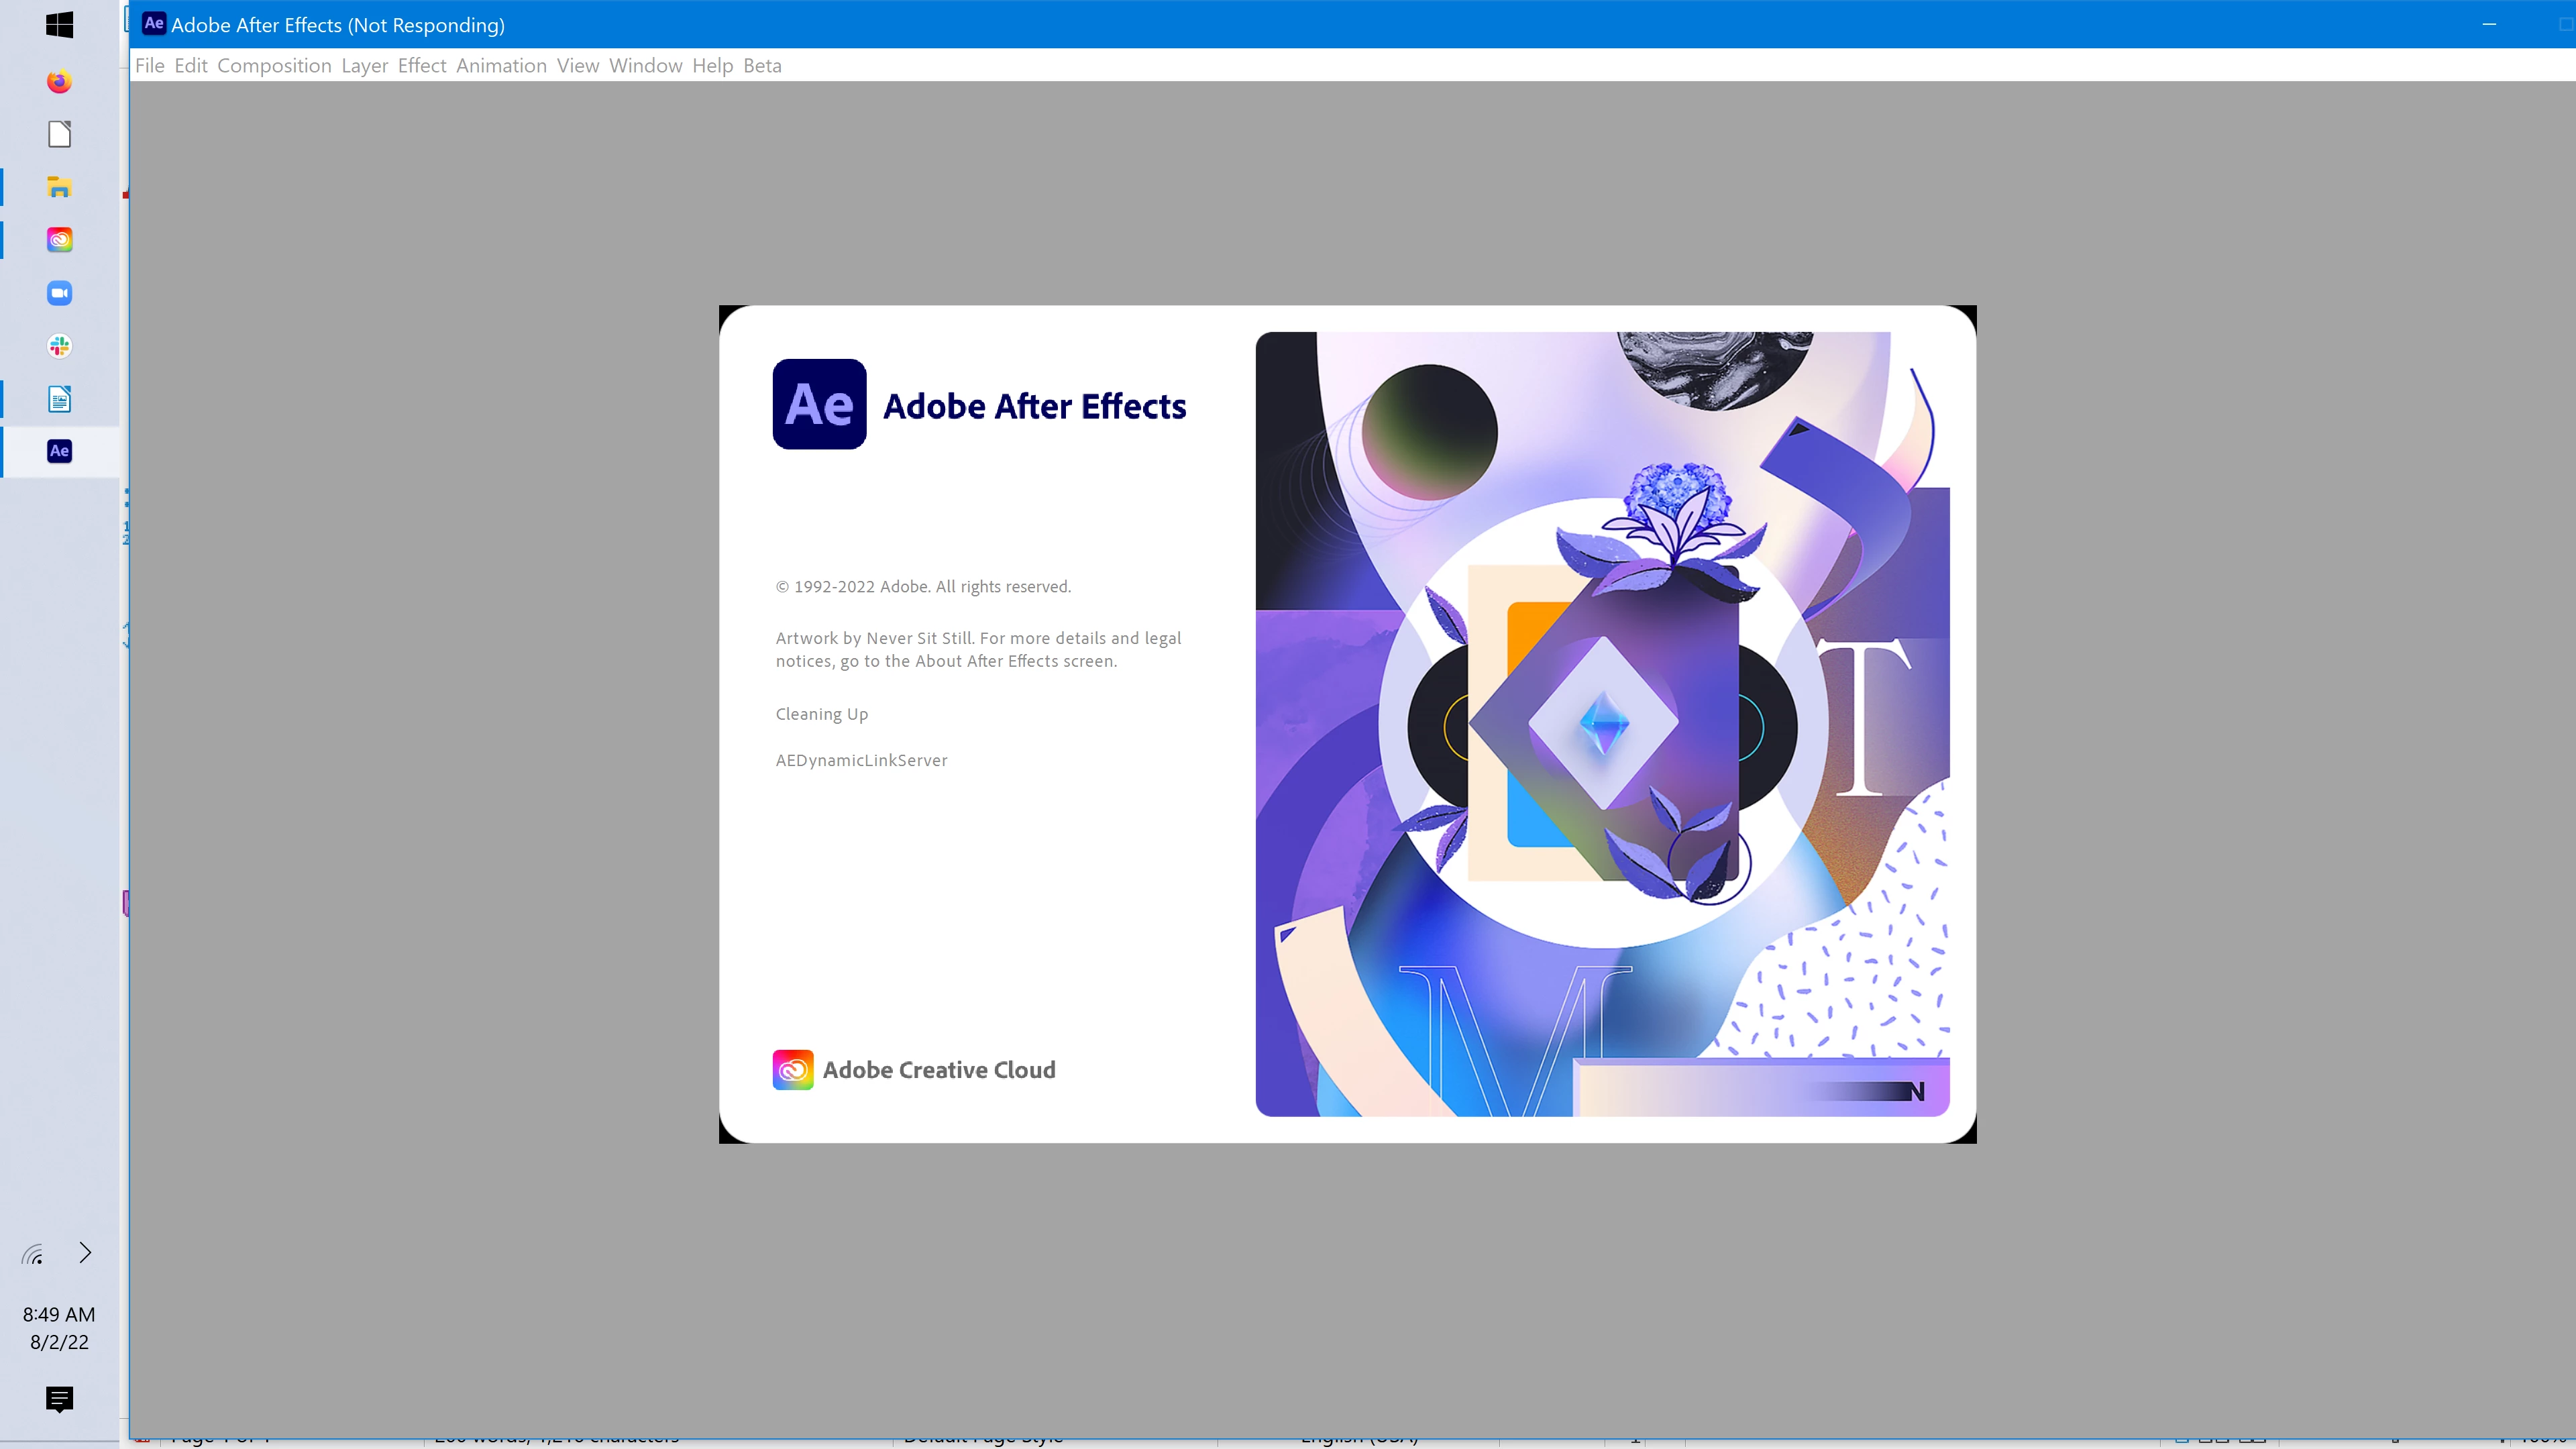
Task: Open the Beta menu
Action: coord(762,66)
